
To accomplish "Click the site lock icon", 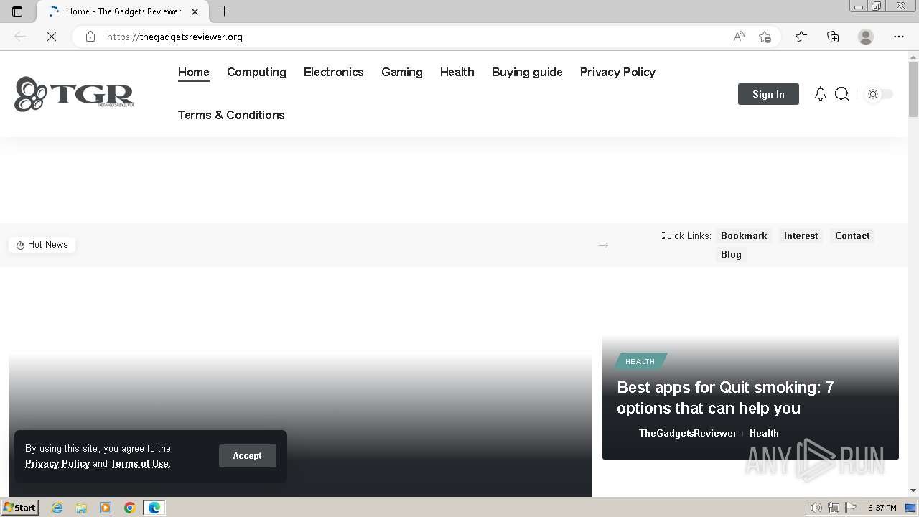I will pyautogui.click(x=90, y=37).
